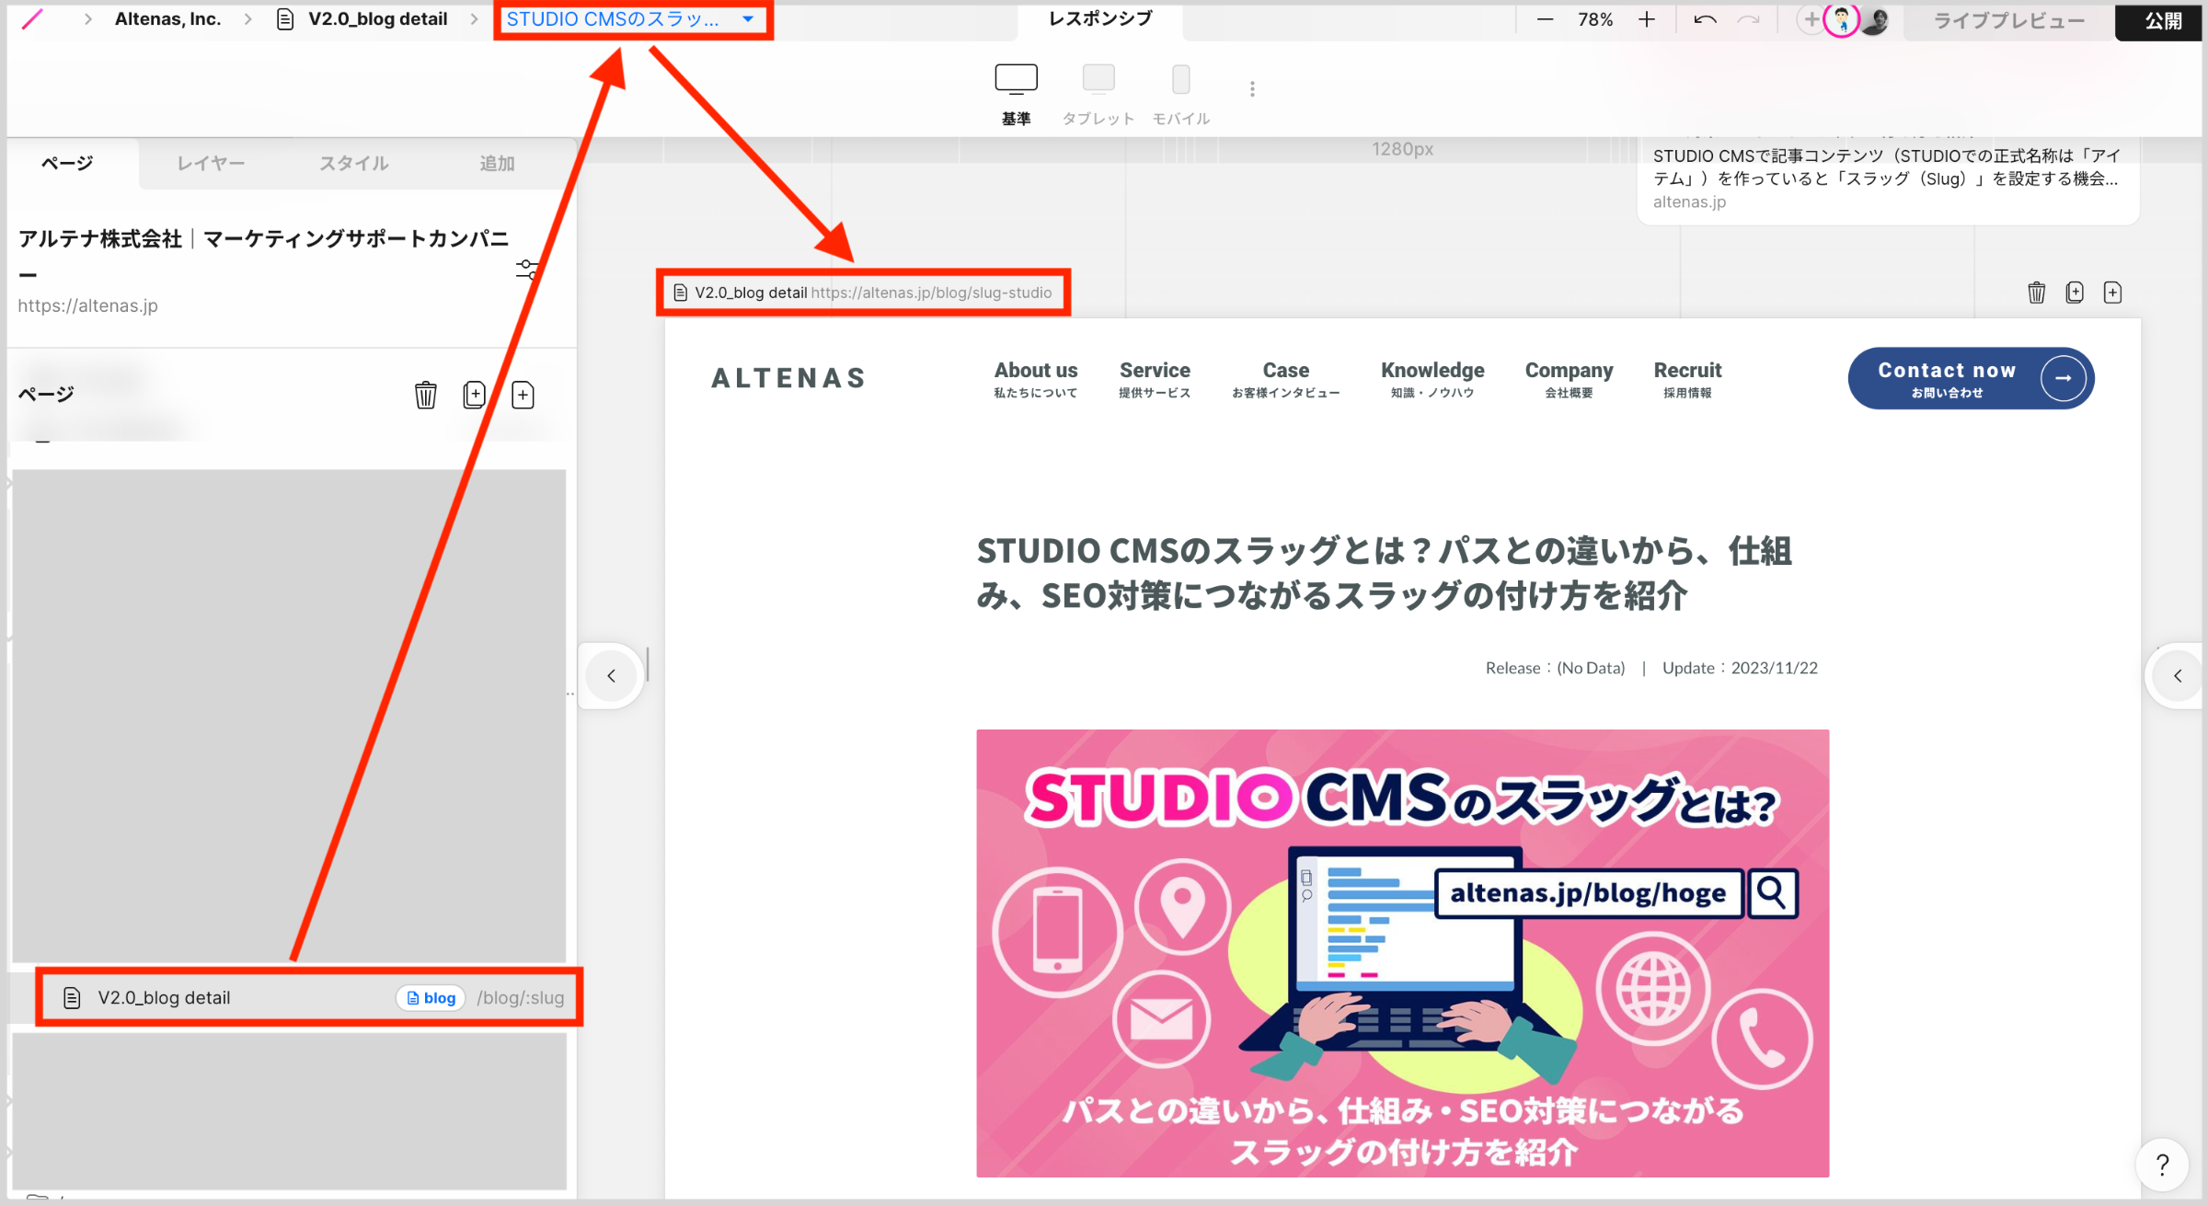Viewport: 2208px width, 1206px height.
Task: Delete canvas page trash icon
Action: click(2036, 293)
